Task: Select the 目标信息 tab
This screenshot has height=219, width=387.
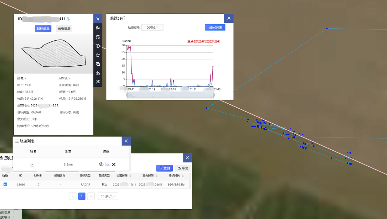Action: (x=43, y=29)
